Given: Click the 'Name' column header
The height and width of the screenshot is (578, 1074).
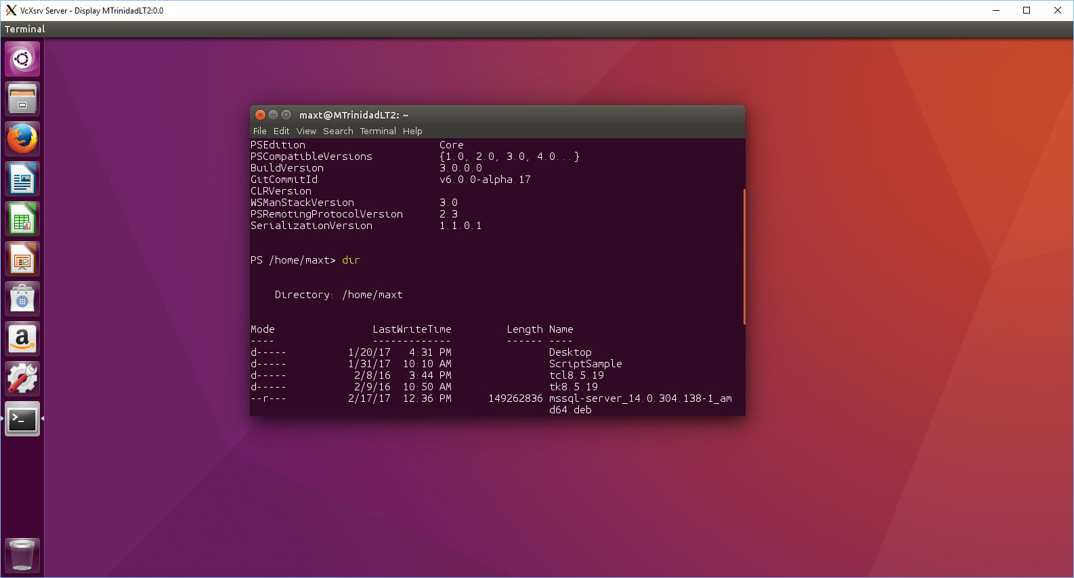Looking at the screenshot, I should pos(561,329).
